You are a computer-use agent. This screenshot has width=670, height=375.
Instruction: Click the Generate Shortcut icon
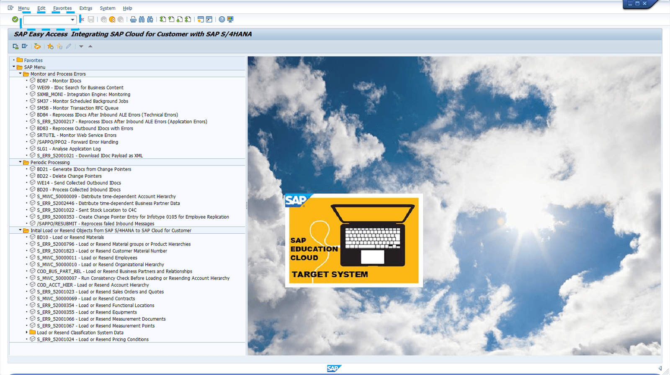[209, 19]
